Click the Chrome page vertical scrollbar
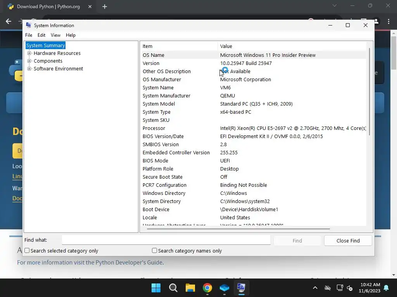 pos(394,53)
